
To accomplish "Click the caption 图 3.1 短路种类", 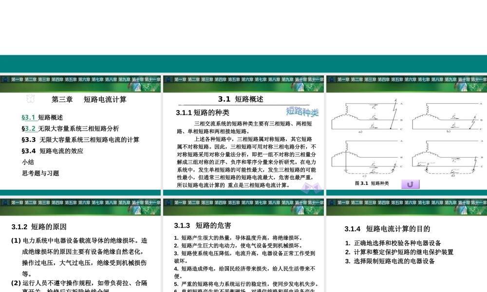I will click(372, 183).
